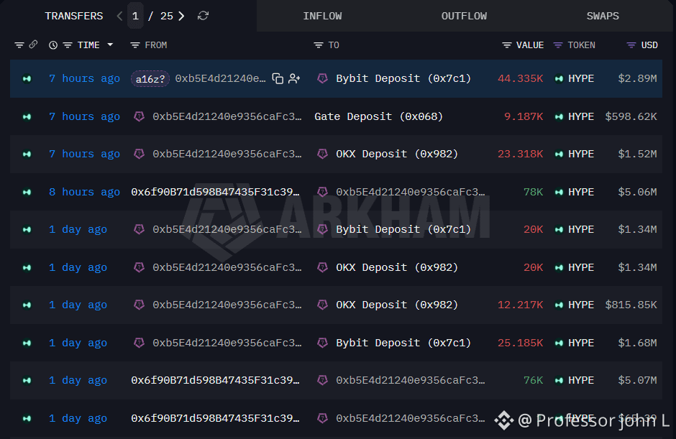This screenshot has width=676, height=439.
Task: Go to next transfers page
Action: pyautogui.click(x=181, y=16)
